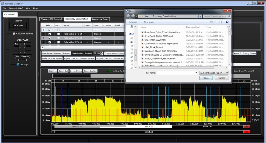This screenshot has height=143, width=266.
Task: Select the Frequency Coordination tab
Action: (x=77, y=19)
